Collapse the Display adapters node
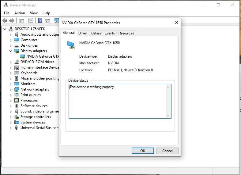This screenshot has height=175, width=241. (x=10, y=51)
